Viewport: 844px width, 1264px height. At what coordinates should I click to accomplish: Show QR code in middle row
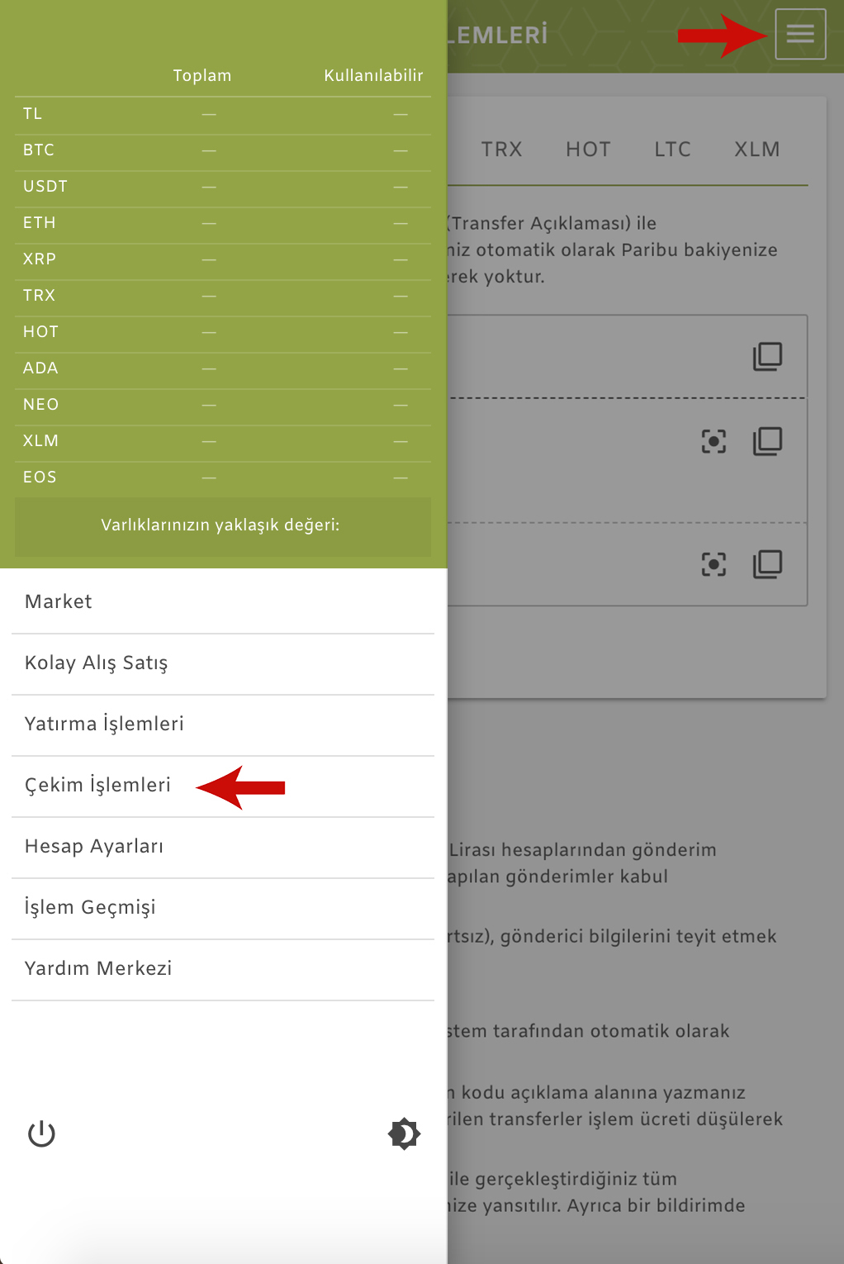pyautogui.click(x=714, y=441)
